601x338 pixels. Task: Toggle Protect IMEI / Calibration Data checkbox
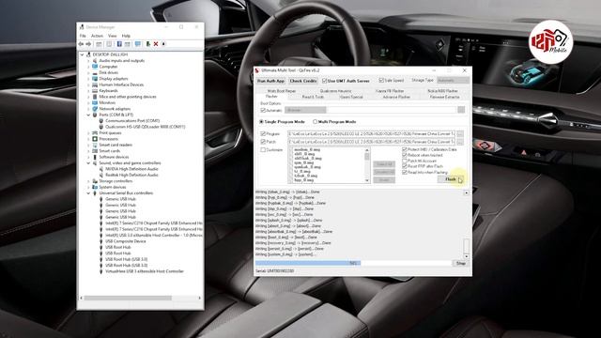click(x=405, y=149)
